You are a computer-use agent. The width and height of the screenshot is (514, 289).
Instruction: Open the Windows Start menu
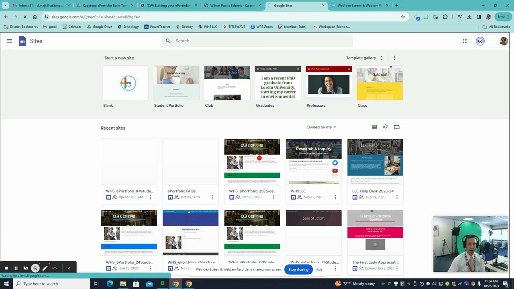point(6,284)
